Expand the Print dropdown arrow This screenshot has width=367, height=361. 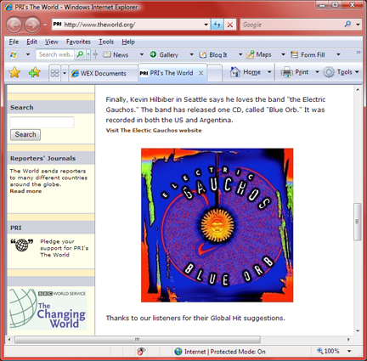coord(317,72)
